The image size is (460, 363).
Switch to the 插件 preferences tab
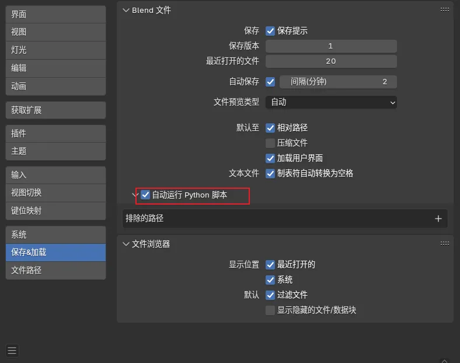coord(55,133)
